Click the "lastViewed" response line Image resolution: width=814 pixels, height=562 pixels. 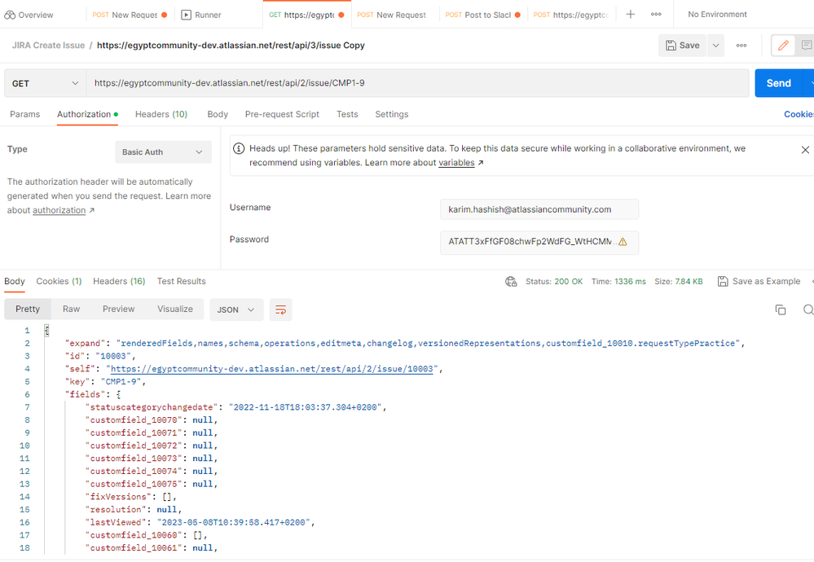point(200,522)
